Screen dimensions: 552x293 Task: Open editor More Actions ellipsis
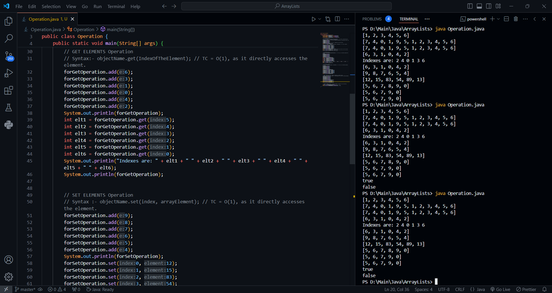coord(346,19)
